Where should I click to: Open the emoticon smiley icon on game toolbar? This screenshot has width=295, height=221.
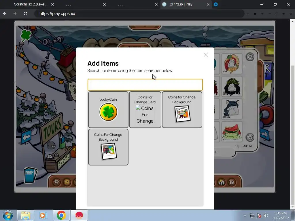pyautogui.click(x=67, y=182)
